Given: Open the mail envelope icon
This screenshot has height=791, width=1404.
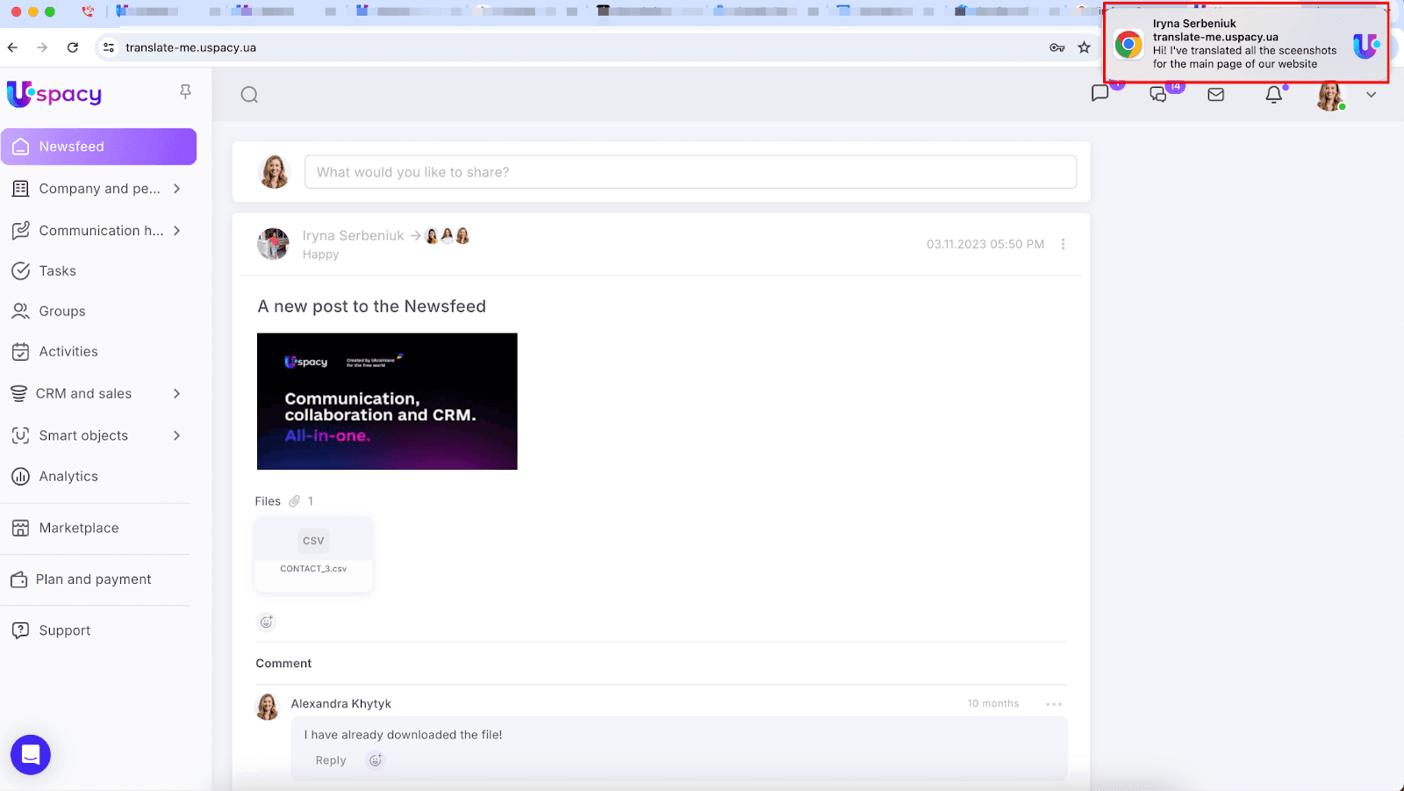Looking at the screenshot, I should click(x=1215, y=95).
